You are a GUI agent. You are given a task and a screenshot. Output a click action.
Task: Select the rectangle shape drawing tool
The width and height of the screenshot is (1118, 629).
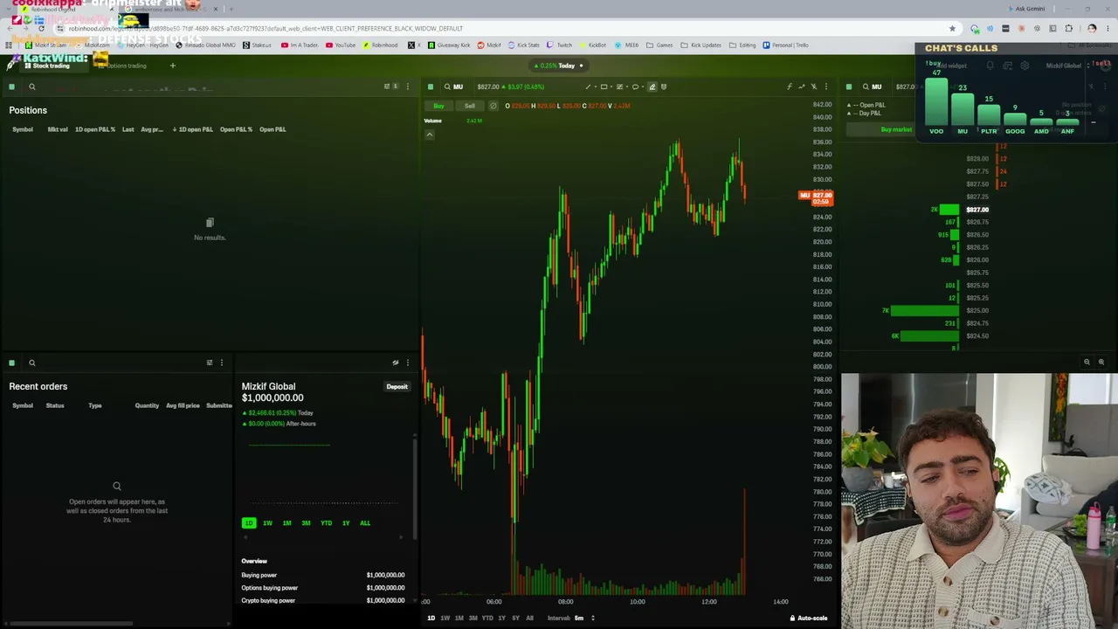604,86
